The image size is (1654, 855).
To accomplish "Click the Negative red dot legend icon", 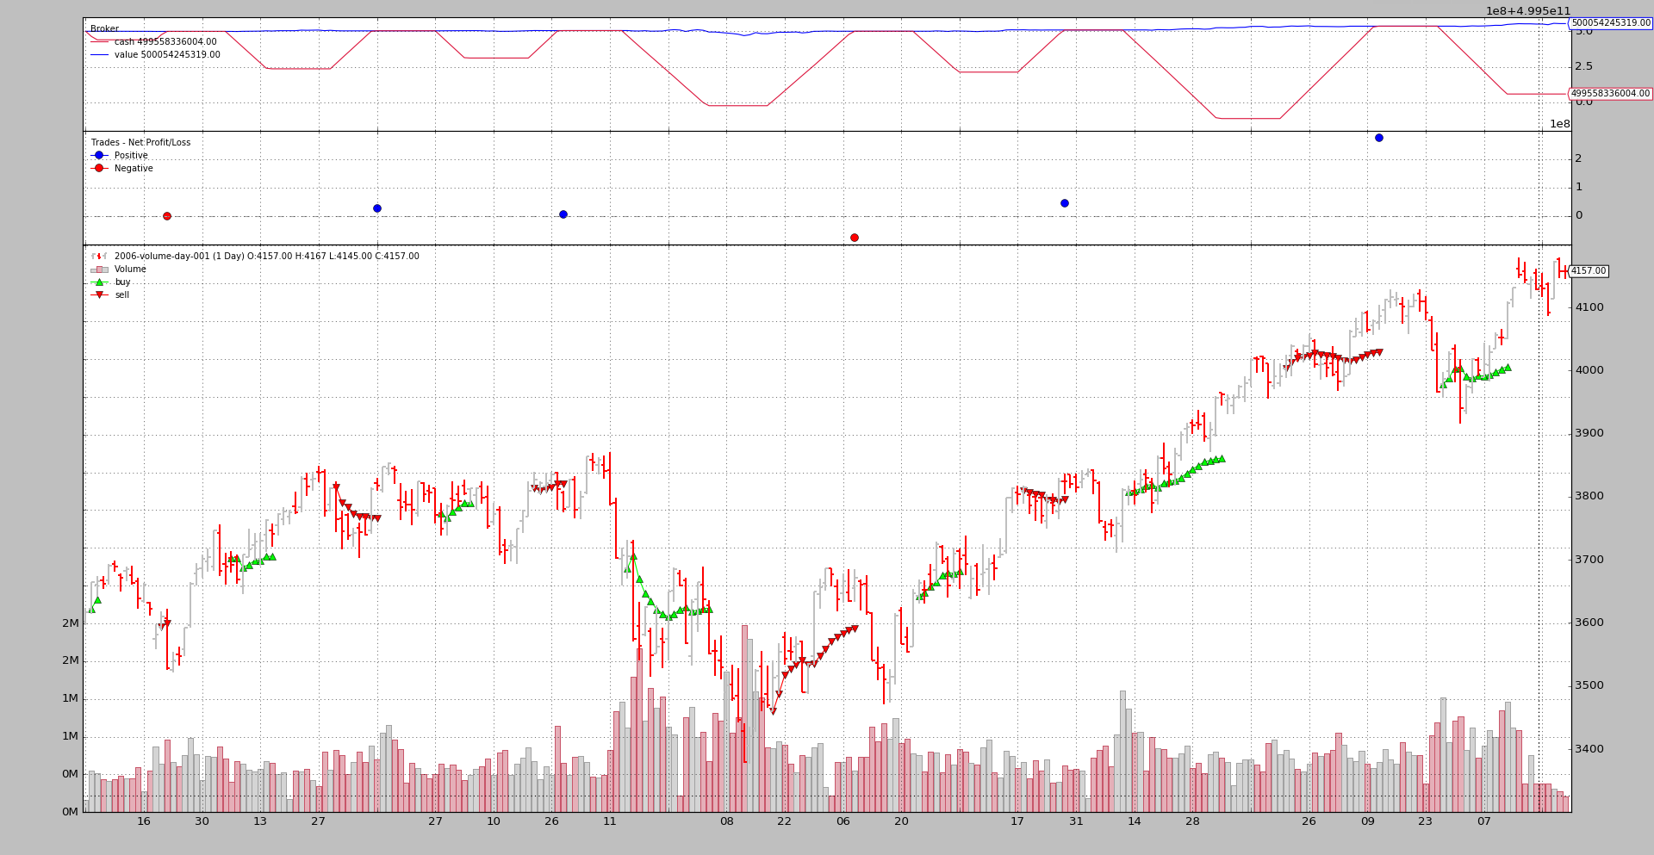I will [99, 169].
